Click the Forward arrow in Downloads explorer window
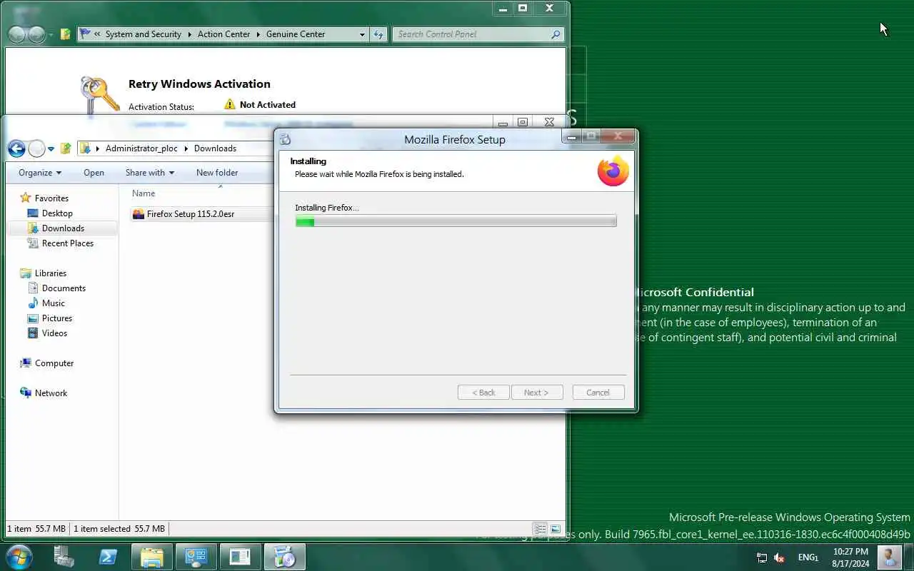The width and height of the screenshot is (914, 571). pyautogui.click(x=36, y=148)
